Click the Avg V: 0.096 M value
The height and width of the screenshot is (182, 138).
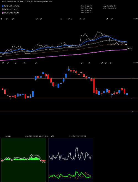click(x=109, y=6)
